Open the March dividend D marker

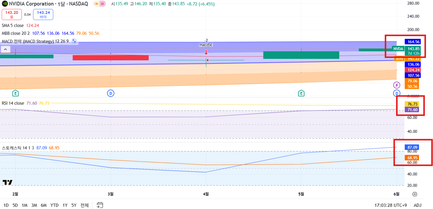tap(111, 93)
